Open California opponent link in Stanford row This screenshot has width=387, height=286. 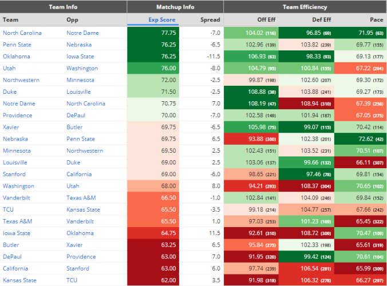[79, 174]
